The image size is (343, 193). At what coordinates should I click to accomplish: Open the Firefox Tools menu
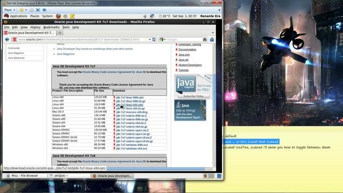[65, 27]
